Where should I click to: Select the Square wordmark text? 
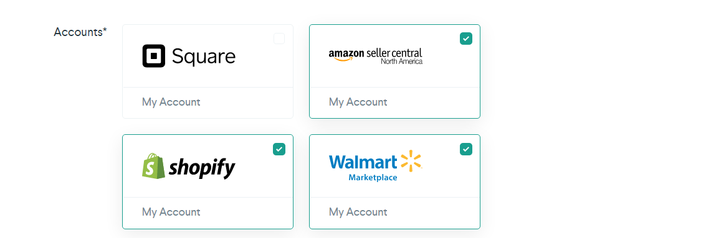click(x=204, y=57)
